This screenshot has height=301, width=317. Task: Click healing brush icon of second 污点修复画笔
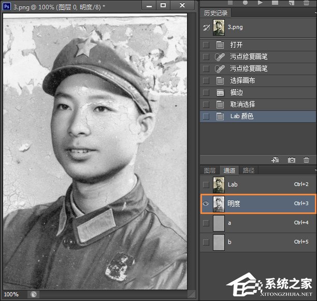pyautogui.click(x=220, y=69)
